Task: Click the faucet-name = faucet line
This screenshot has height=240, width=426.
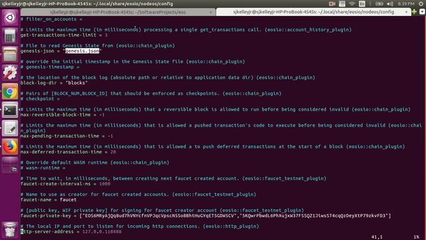Action: [49, 200]
